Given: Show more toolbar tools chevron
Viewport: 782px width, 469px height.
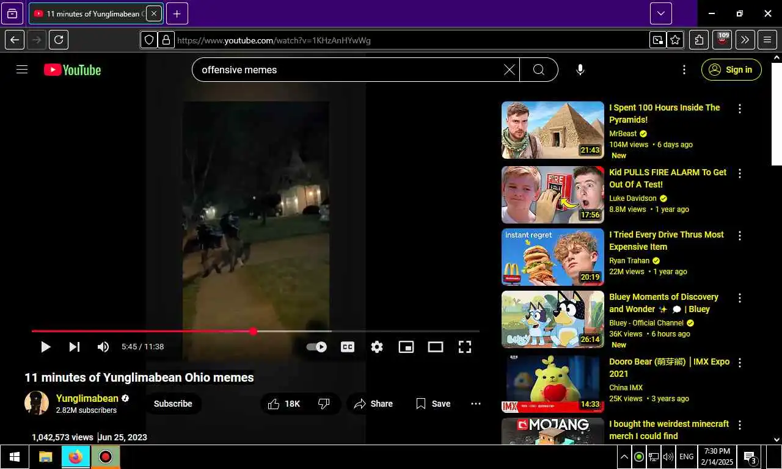Looking at the screenshot, I should (745, 40).
